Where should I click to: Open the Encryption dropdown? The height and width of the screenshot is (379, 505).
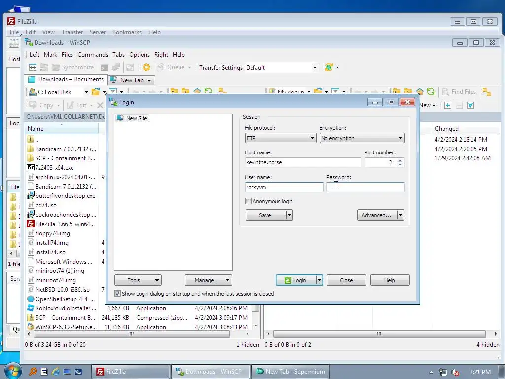(362, 138)
